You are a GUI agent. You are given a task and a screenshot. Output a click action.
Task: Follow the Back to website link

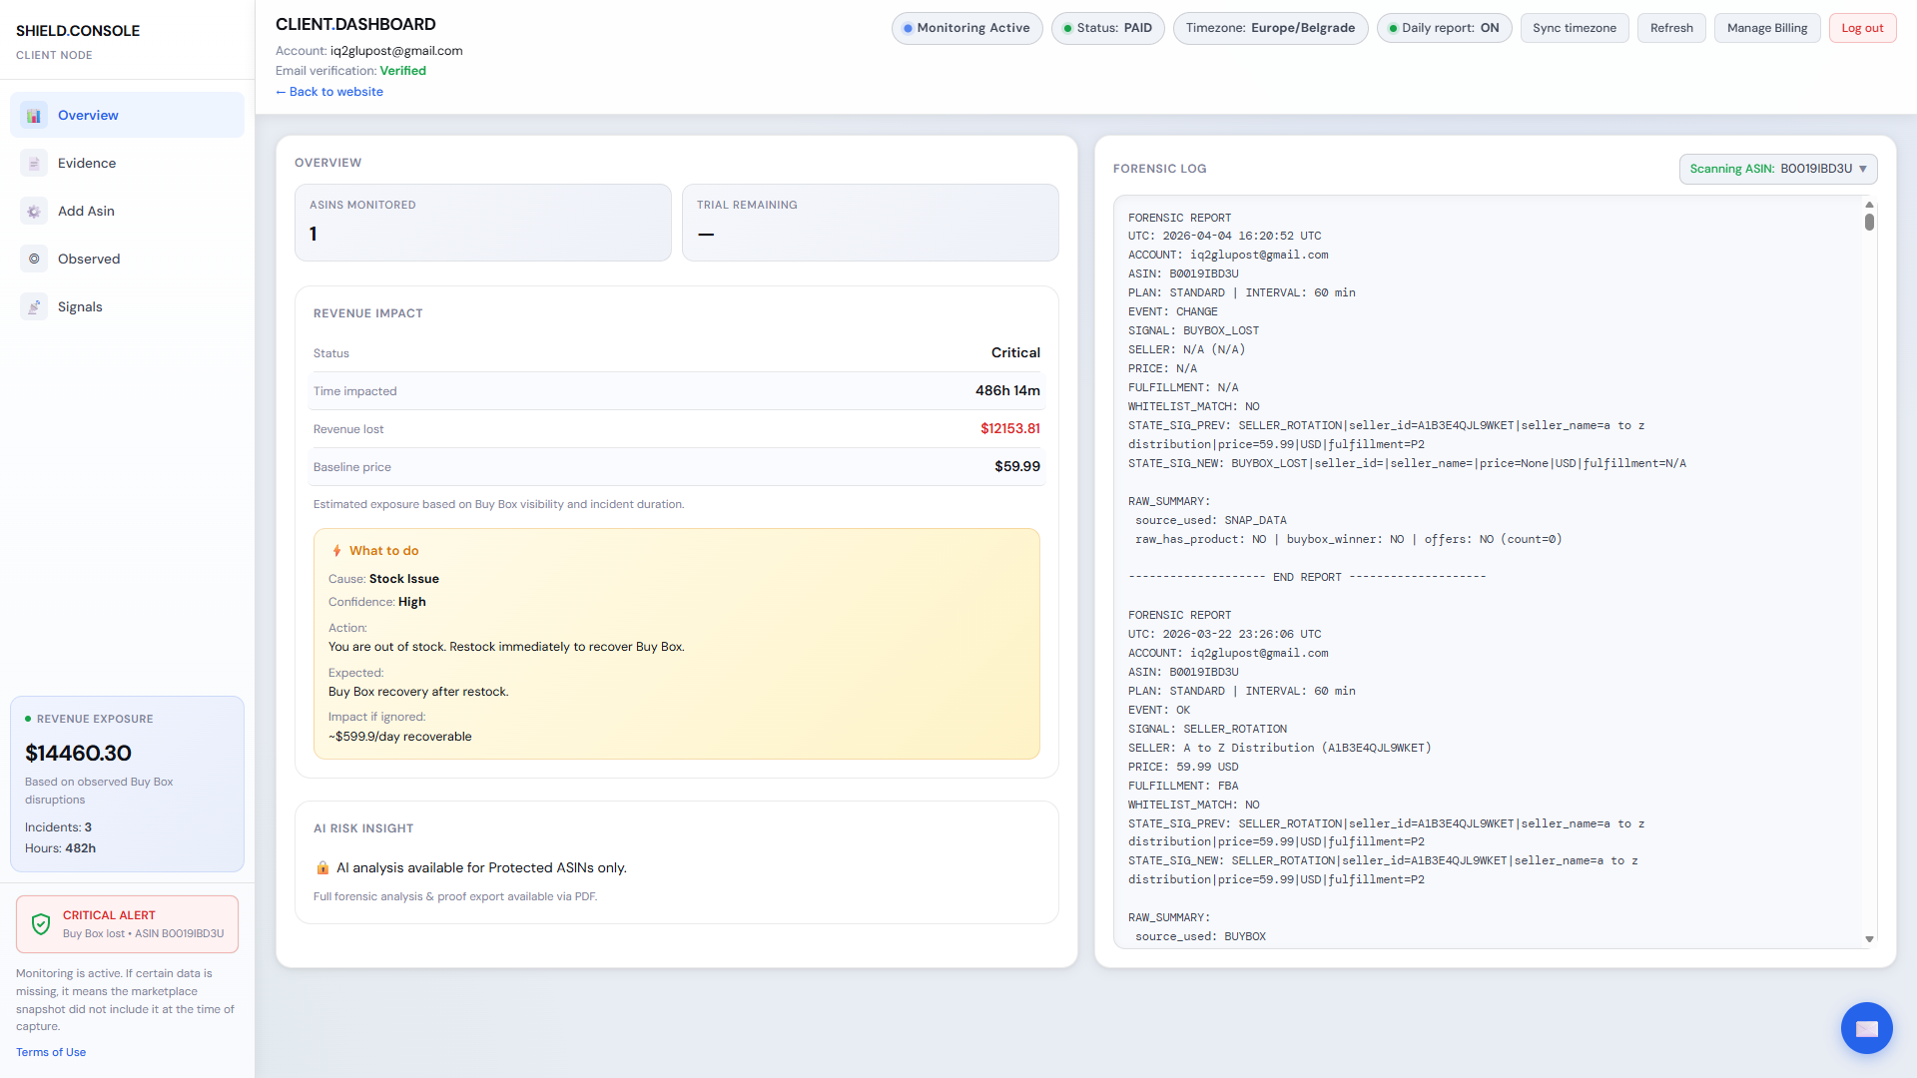[329, 92]
